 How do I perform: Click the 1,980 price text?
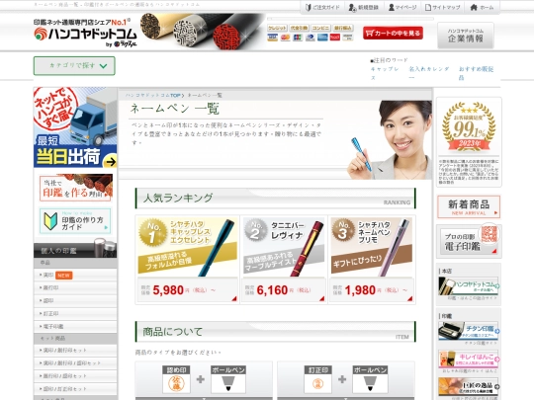(360, 290)
